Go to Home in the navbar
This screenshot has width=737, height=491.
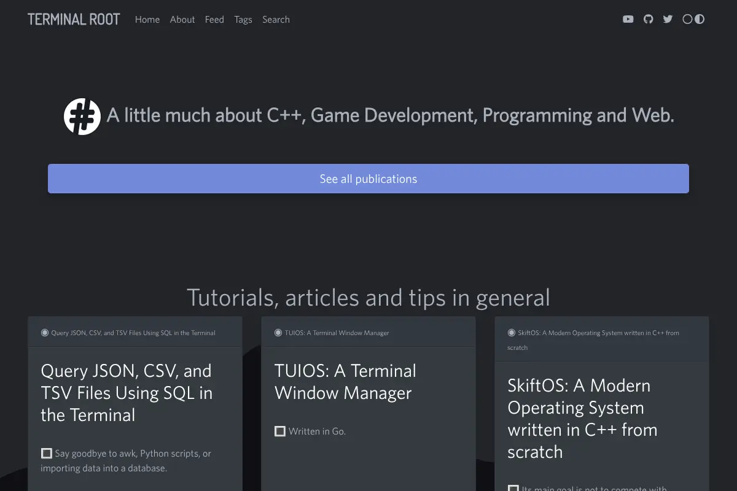[147, 20]
